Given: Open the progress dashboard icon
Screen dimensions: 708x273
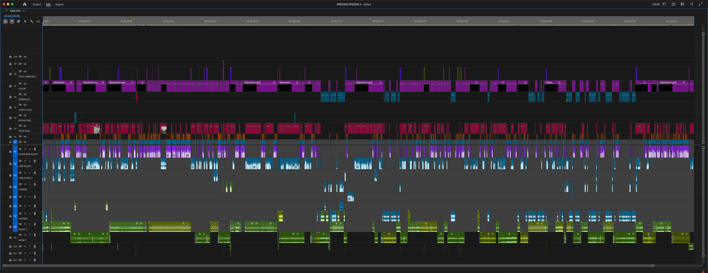Looking at the screenshot, I should [x=683, y=4].
